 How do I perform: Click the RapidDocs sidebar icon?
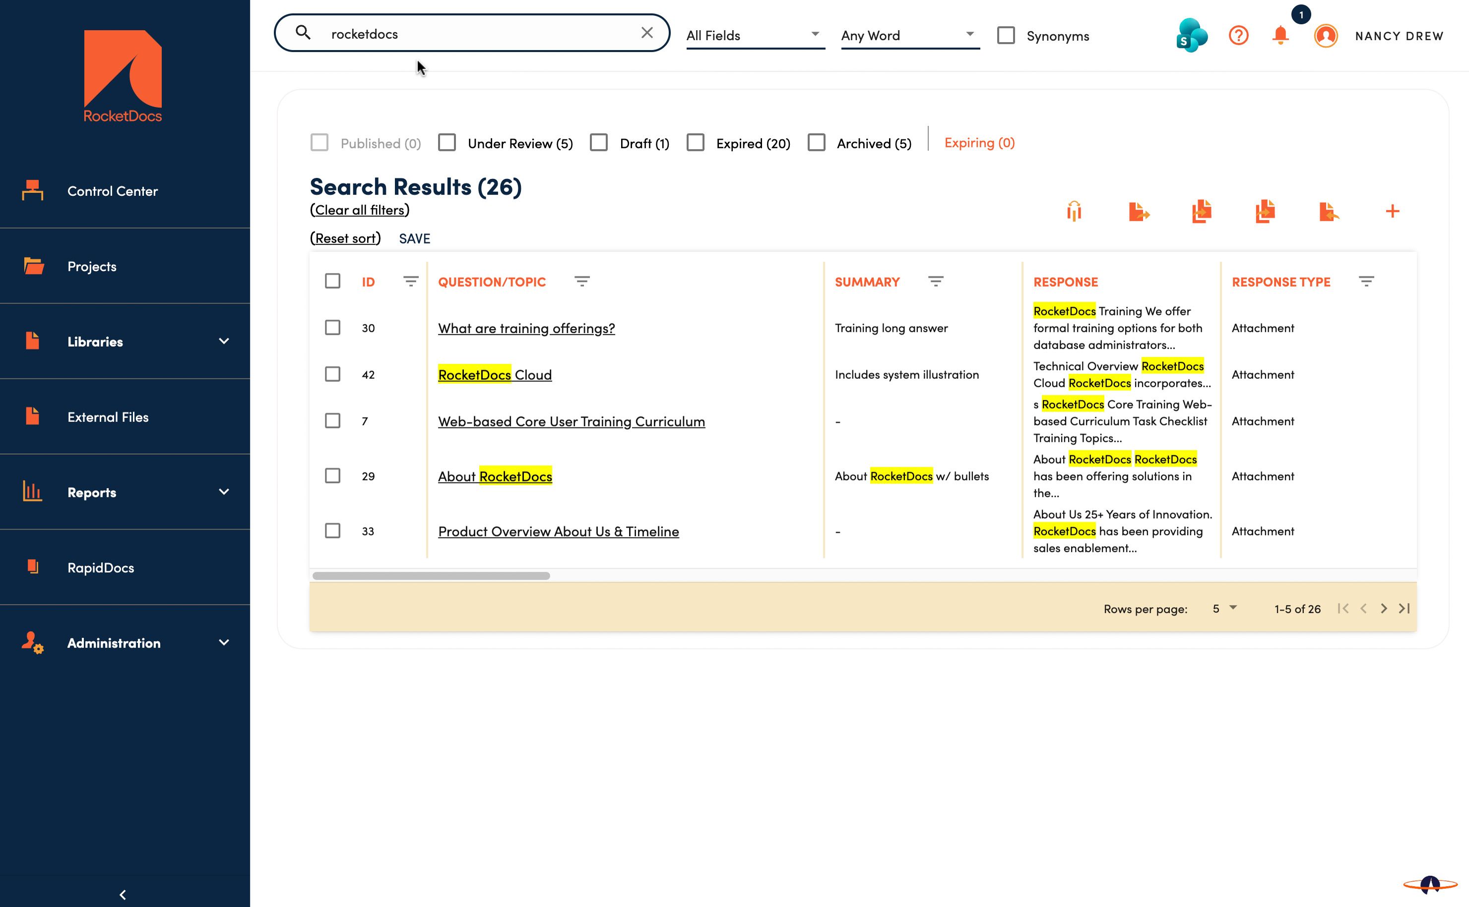(32, 567)
